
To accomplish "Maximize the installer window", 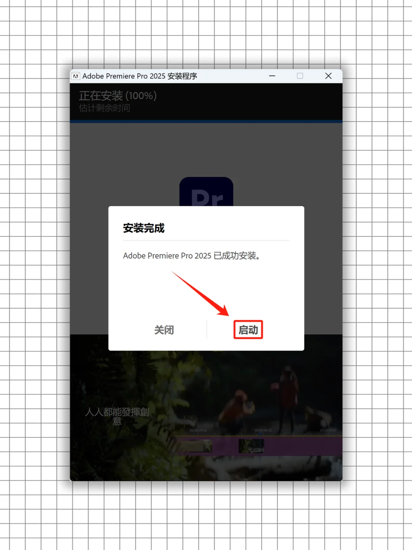I will tap(300, 76).
